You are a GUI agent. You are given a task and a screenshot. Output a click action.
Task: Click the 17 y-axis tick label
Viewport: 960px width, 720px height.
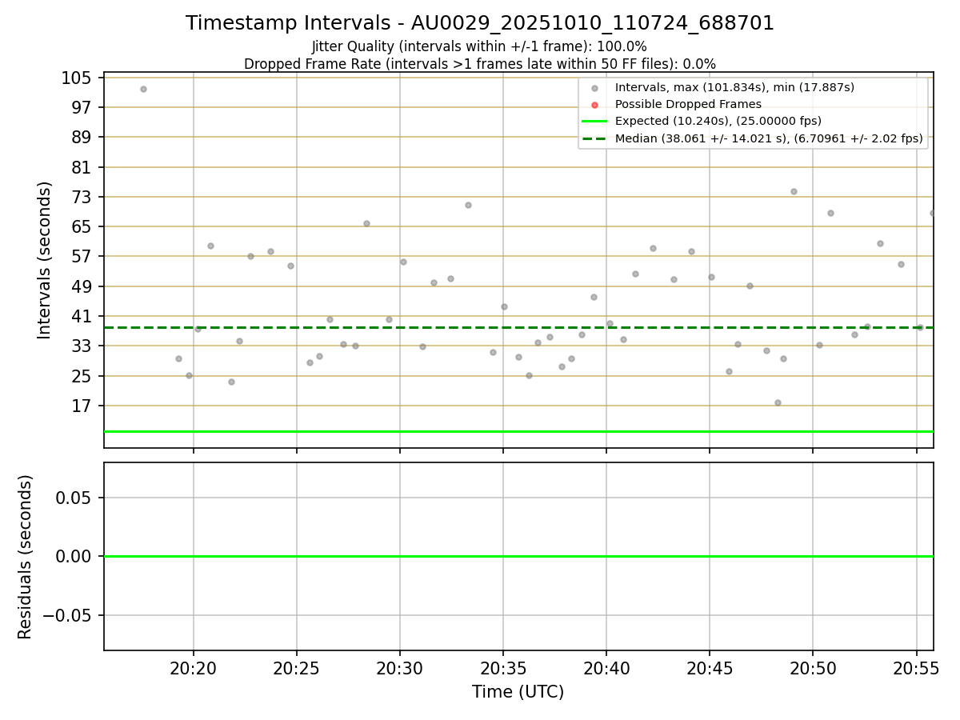83,406
